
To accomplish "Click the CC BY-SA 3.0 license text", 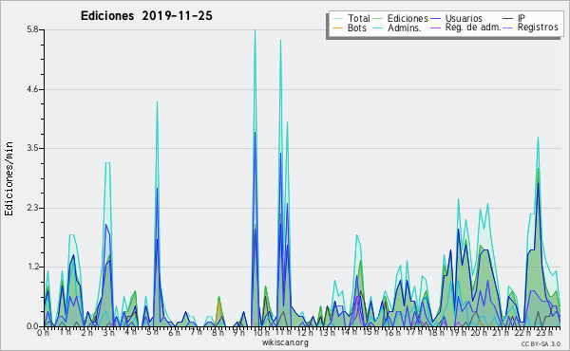I will point(541,343).
